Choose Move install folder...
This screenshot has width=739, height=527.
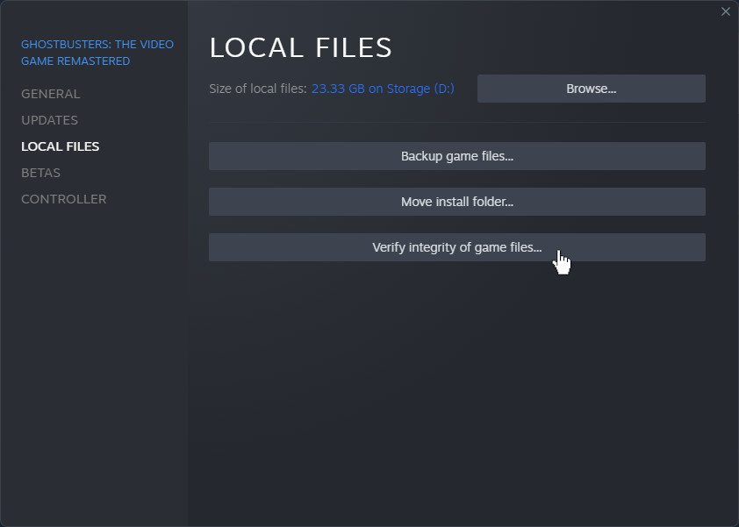coord(457,202)
